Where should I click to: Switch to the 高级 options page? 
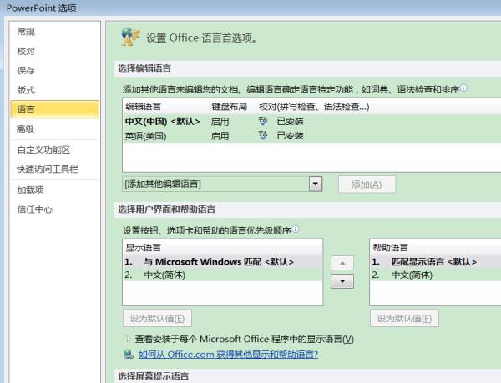coord(26,129)
